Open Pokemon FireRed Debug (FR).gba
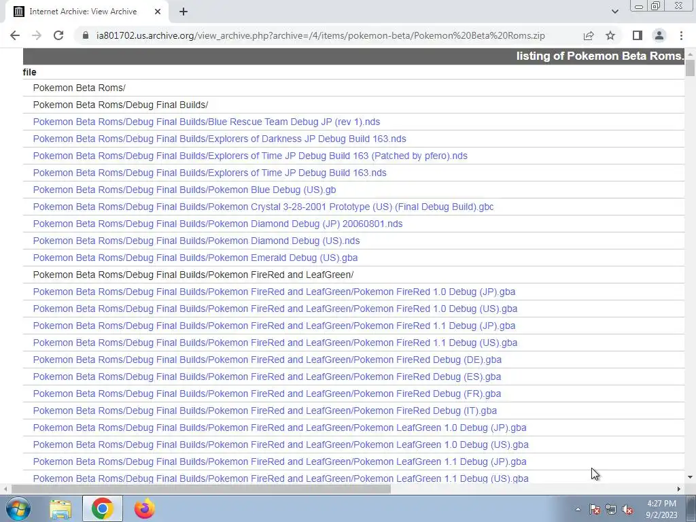Viewport: 696px width, 522px height. [266, 394]
